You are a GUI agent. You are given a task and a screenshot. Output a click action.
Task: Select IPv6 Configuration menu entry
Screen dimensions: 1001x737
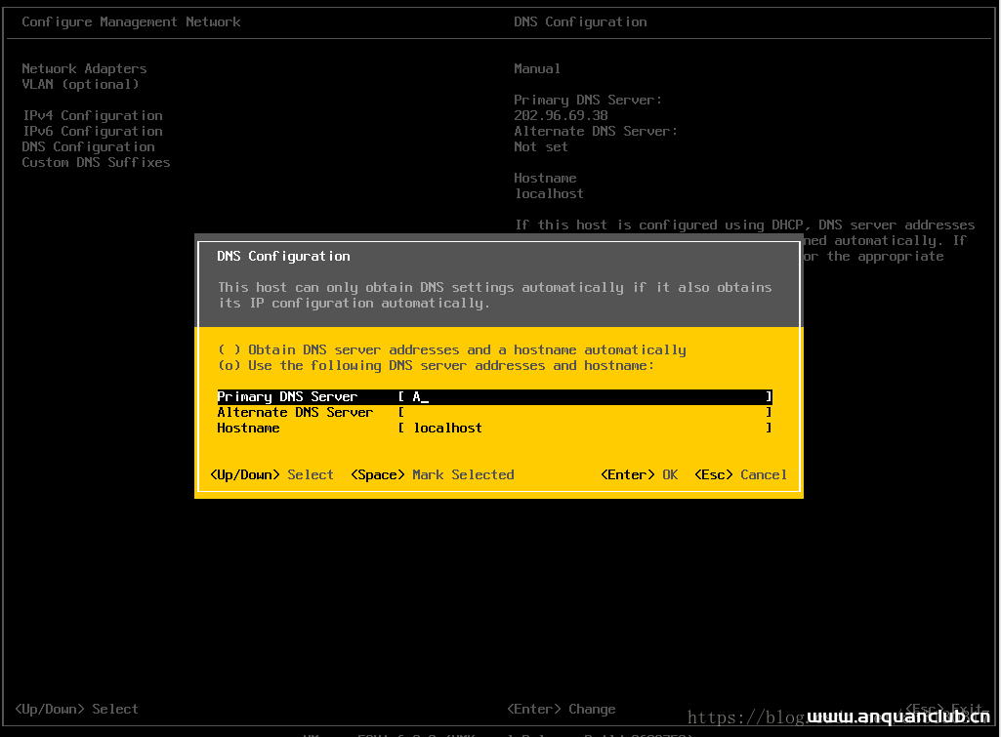point(92,131)
